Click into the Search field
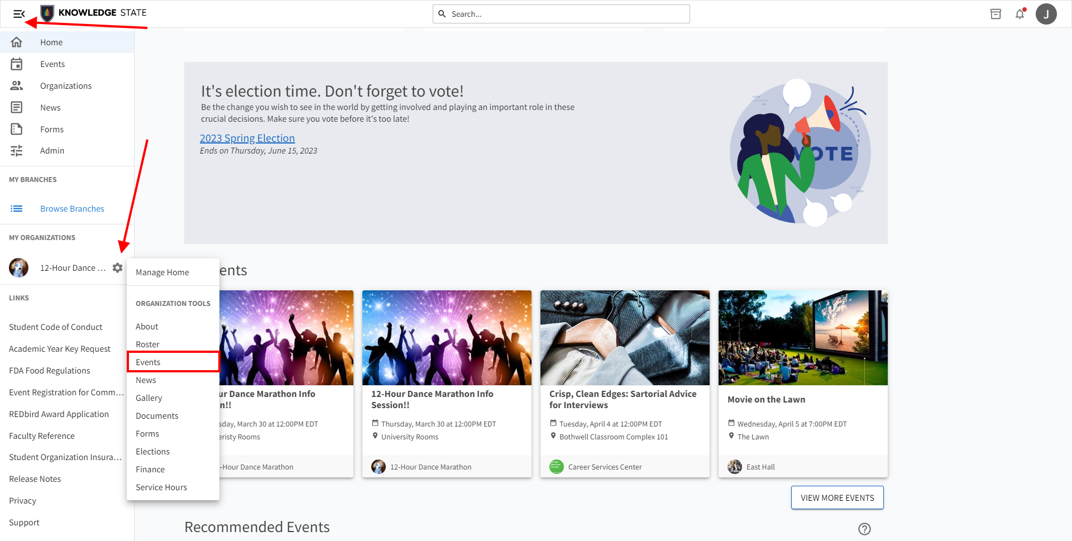The width and height of the screenshot is (1072, 541). [561, 14]
